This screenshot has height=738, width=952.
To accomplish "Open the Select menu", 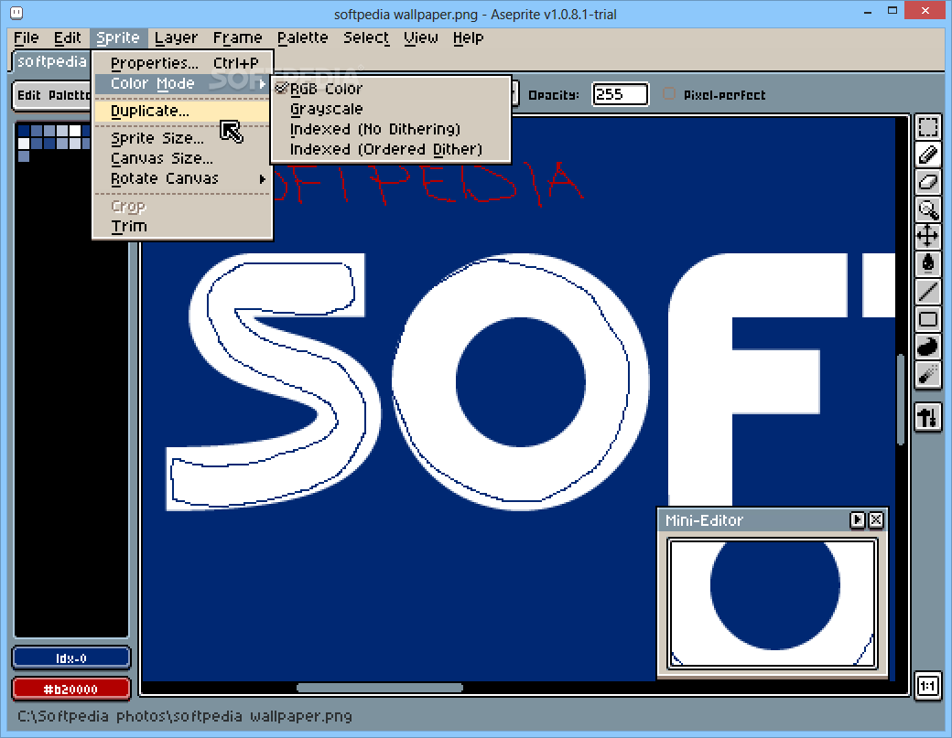I will (x=366, y=37).
